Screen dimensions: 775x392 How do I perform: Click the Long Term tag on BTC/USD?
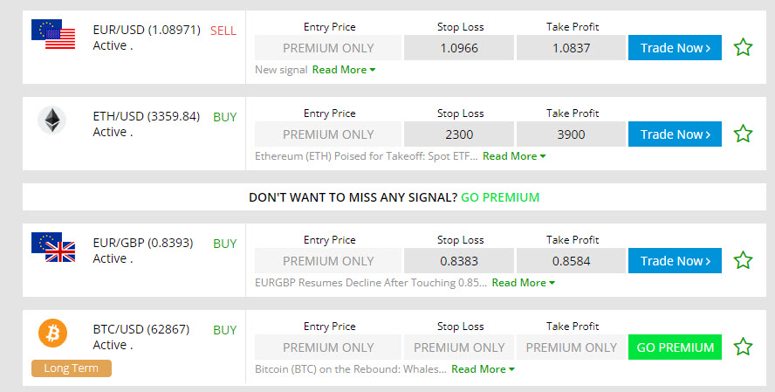click(x=72, y=368)
